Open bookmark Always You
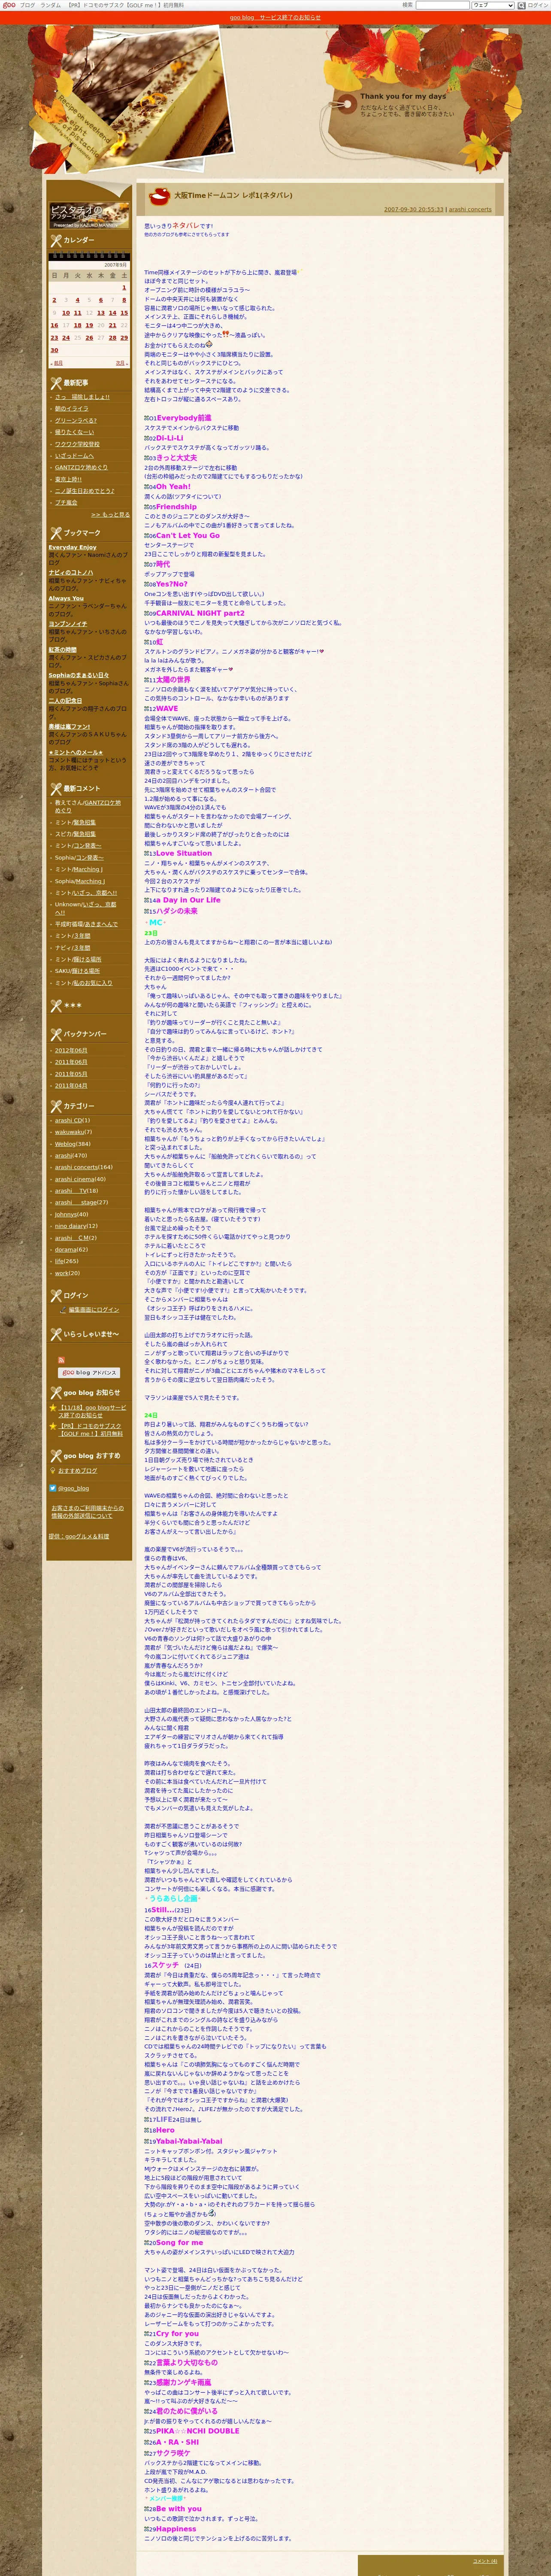The width and height of the screenshot is (551, 2576). tap(66, 598)
